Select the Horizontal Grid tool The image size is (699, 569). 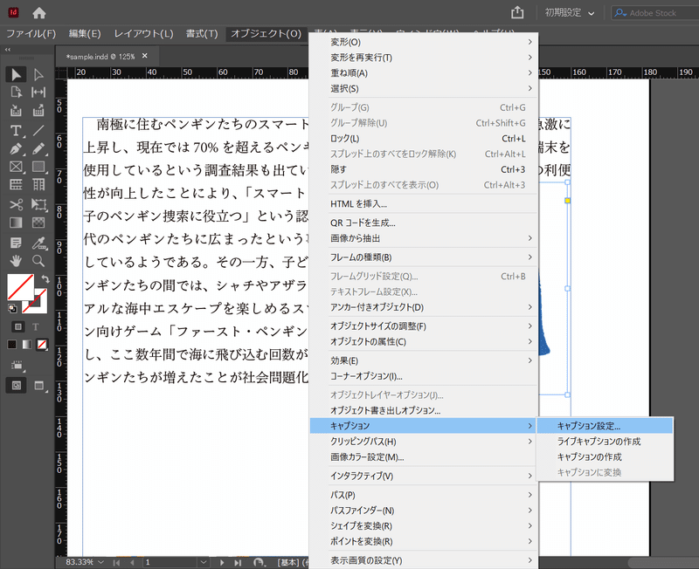click(x=16, y=184)
